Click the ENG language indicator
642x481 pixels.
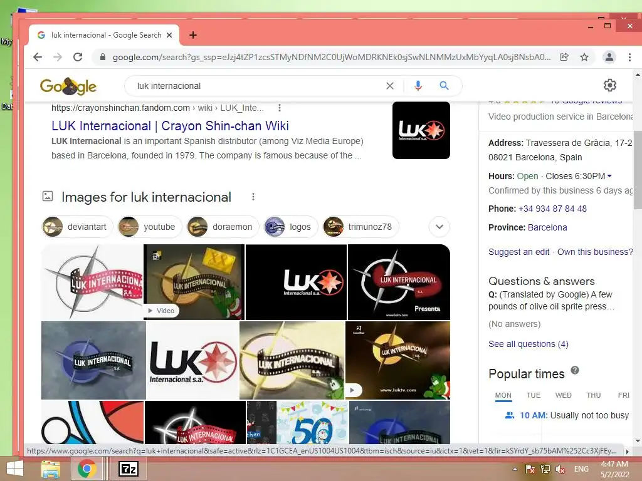[x=581, y=469]
